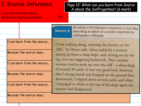Select the black question box for Page 12
141x106 pixels.
click(x=101, y=7)
